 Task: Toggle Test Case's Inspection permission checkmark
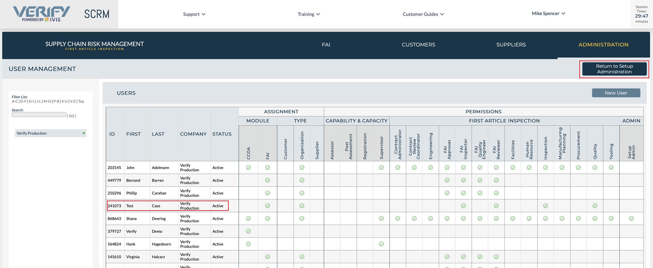click(546, 206)
